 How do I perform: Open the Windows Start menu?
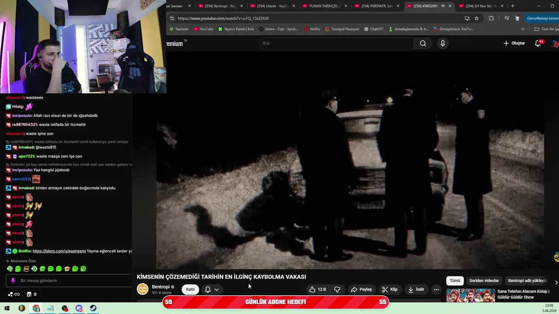coord(7,308)
